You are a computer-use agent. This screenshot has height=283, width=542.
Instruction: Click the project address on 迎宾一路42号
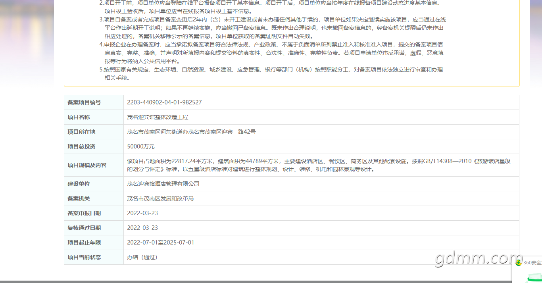pos(191,132)
